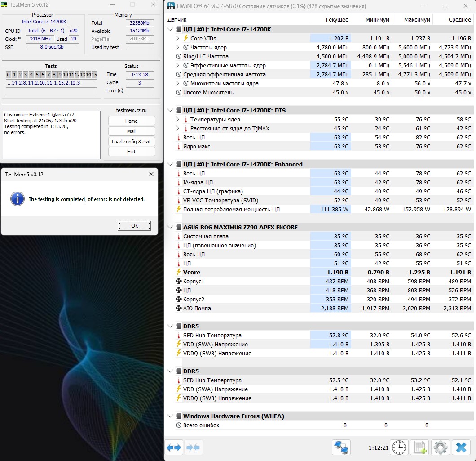The width and height of the screenshot is (476, 461).
Task: Click the clock icon beside Ring/LLC Частота
Action: (x=179, y=56)
